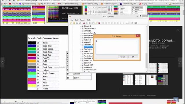Click inside the Edit String text box
185x104 pixels.
[x=117, y=47]
